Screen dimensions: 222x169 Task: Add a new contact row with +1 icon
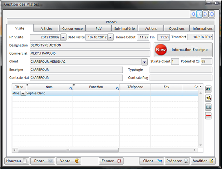point(208,89)
